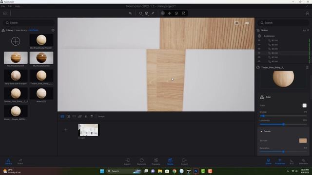Viewport: 312px width, 175px height.
Task: Click the first Color slider handle near 5%
Action: (263, 116)
